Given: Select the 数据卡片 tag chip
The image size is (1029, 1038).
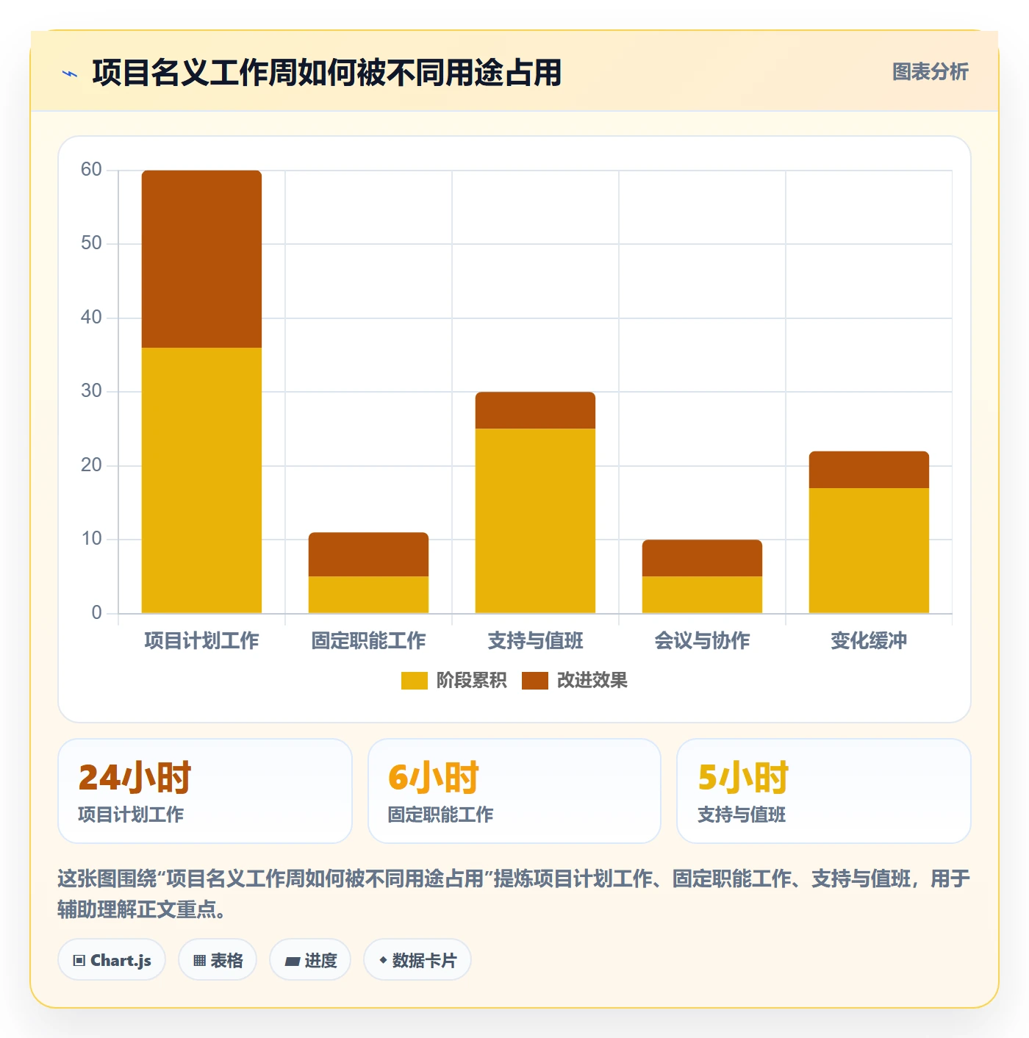Looking at the screenshot, I should pyautogui.click(x=417, y=959).
